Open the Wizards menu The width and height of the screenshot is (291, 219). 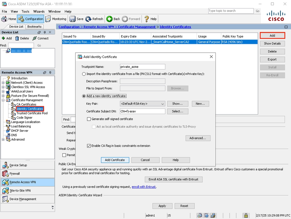(39, 11)
